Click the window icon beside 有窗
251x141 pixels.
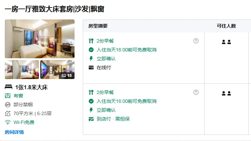coord(8,96)
